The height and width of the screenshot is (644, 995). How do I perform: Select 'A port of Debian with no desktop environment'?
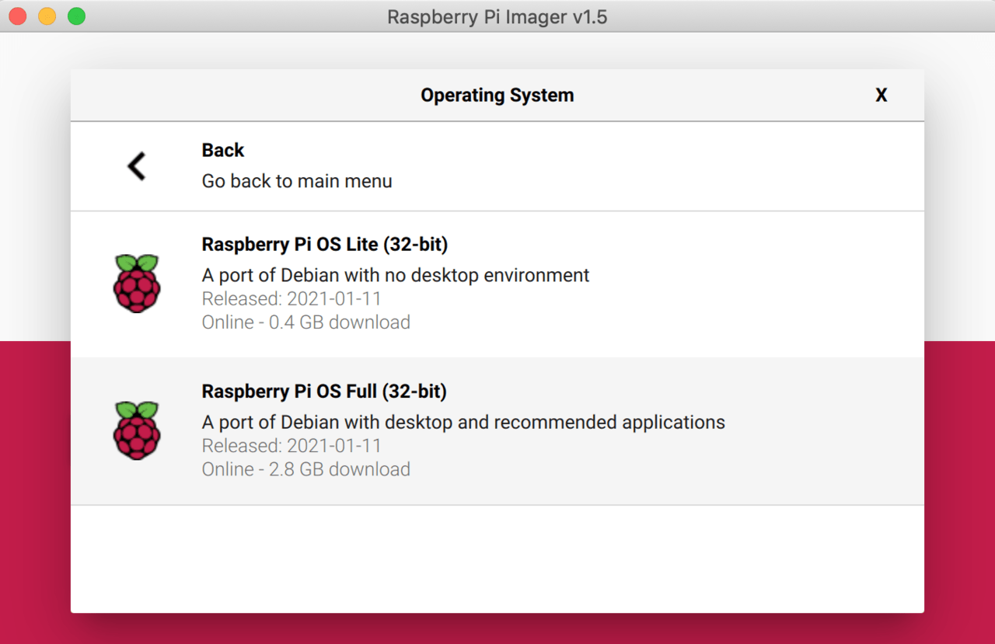click(395, 275)
